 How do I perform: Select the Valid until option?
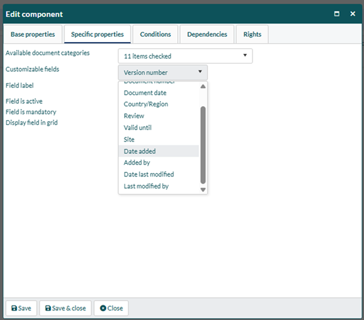tap(158, 128)
